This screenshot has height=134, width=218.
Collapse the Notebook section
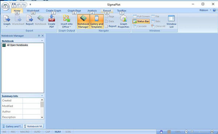pyautogui.click(x=42, y=41)
